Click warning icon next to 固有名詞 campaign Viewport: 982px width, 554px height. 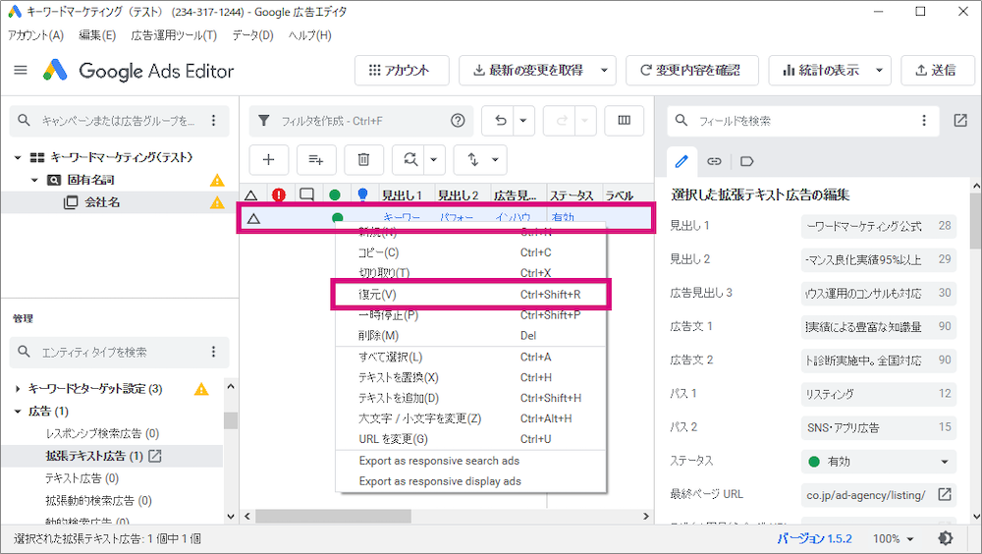217,181
